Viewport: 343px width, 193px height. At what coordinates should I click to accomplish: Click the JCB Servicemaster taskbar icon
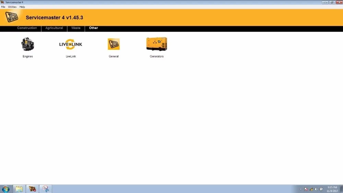pos(32,189)
